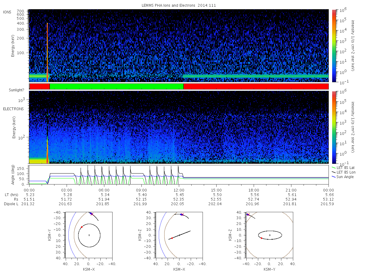Click the ions intensity color bar
Image resolution: width=365 pixels, height=274 pixels.
pyautogui.click(x=334, y=46)
